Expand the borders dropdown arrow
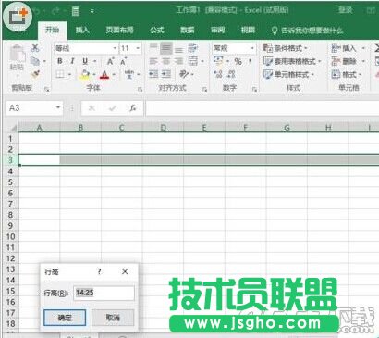Viewport: 379px width, 338px height. [x=69, y=74]
